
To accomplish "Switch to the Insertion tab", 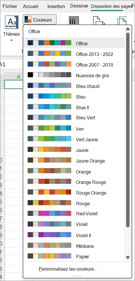I will 56,6.
